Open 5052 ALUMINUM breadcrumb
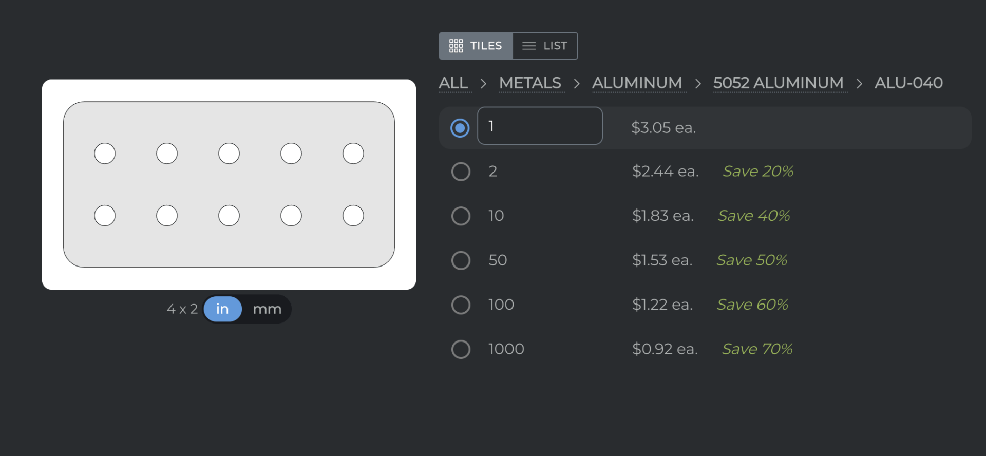This screenshot has height=456, width=986. point(778,83)
